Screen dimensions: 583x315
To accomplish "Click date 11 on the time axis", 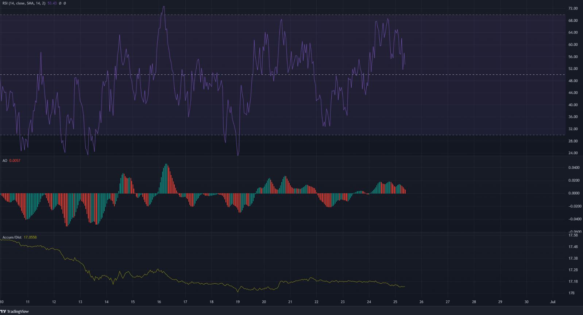I will [x=28, y=302].
